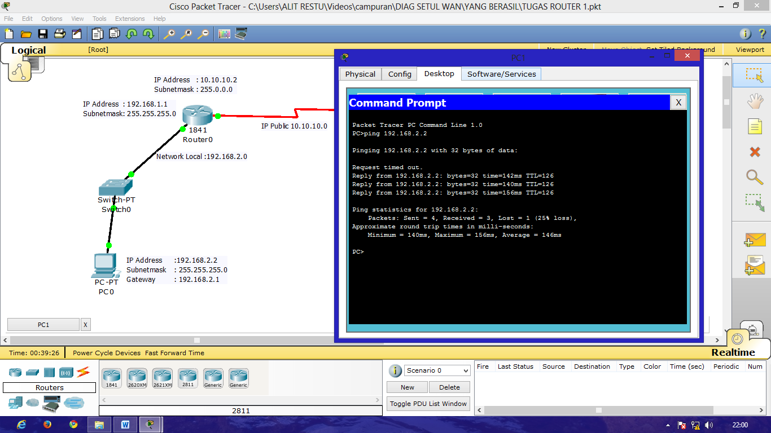Screen dimensions: 771x433
Task: Select the WAN Emulation cloud icon
Action: click(33, 403)
